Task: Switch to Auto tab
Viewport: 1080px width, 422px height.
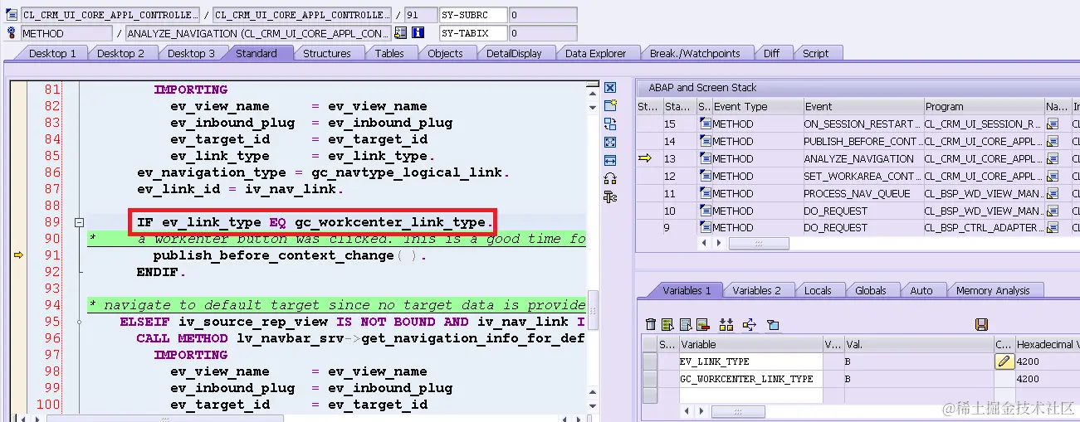Action: coord(921,290)
